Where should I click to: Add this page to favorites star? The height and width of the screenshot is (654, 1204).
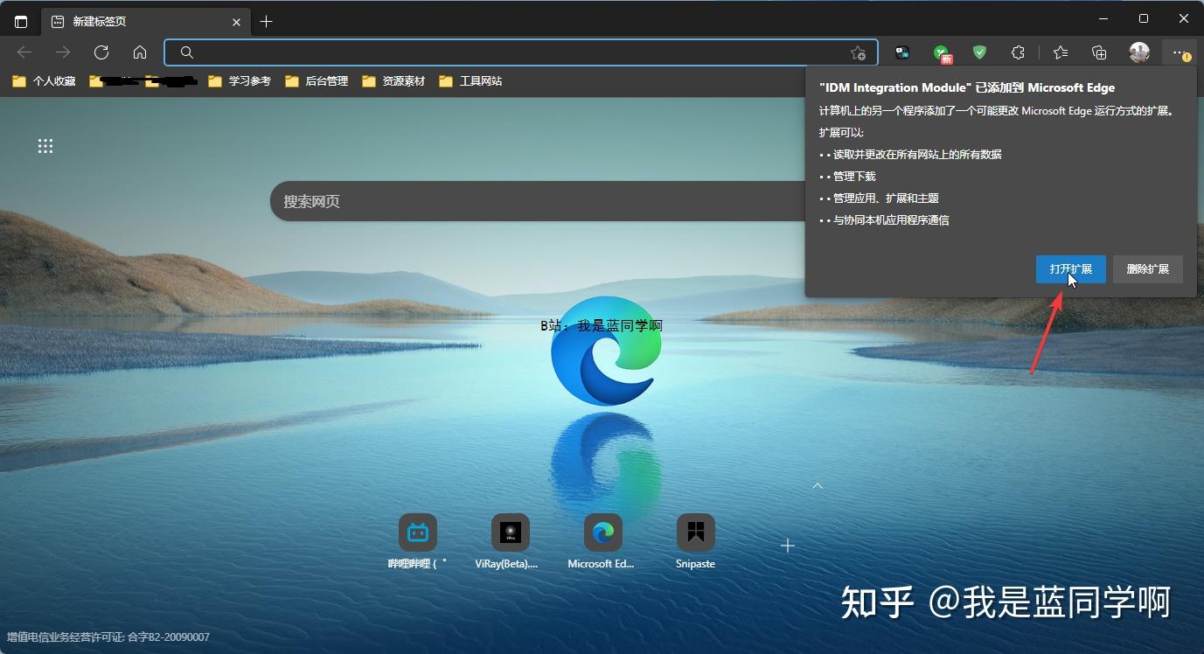[859, 52]
